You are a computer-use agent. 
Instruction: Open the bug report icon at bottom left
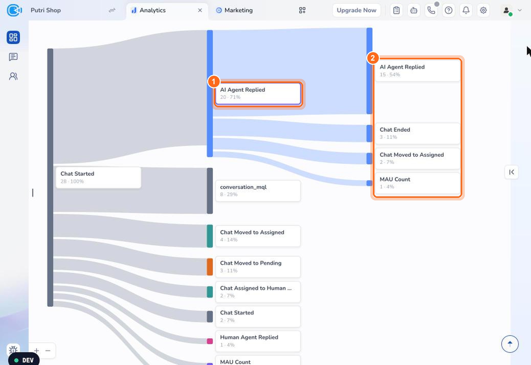13,349
